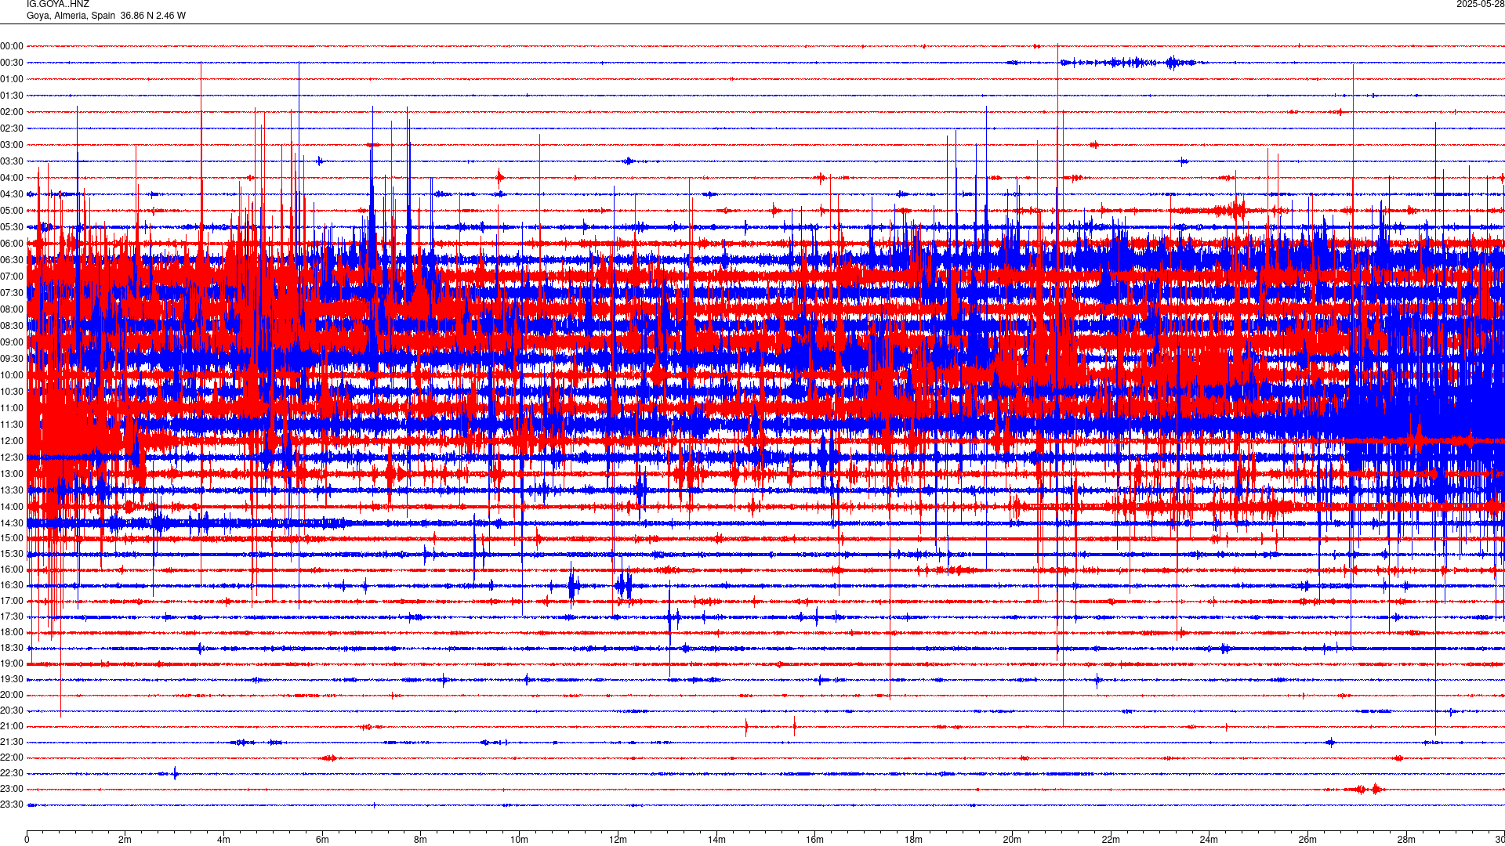Select the 08:00 time row label
This screenshot has height=846, width=1505.
pos(12,309)
